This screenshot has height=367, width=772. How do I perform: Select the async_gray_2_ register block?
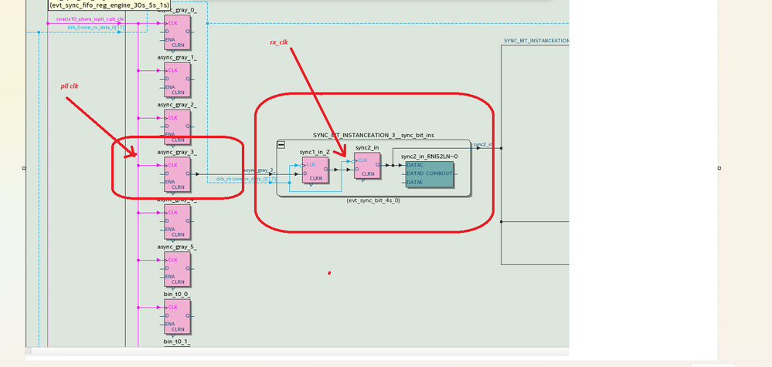tap(177, 126)
